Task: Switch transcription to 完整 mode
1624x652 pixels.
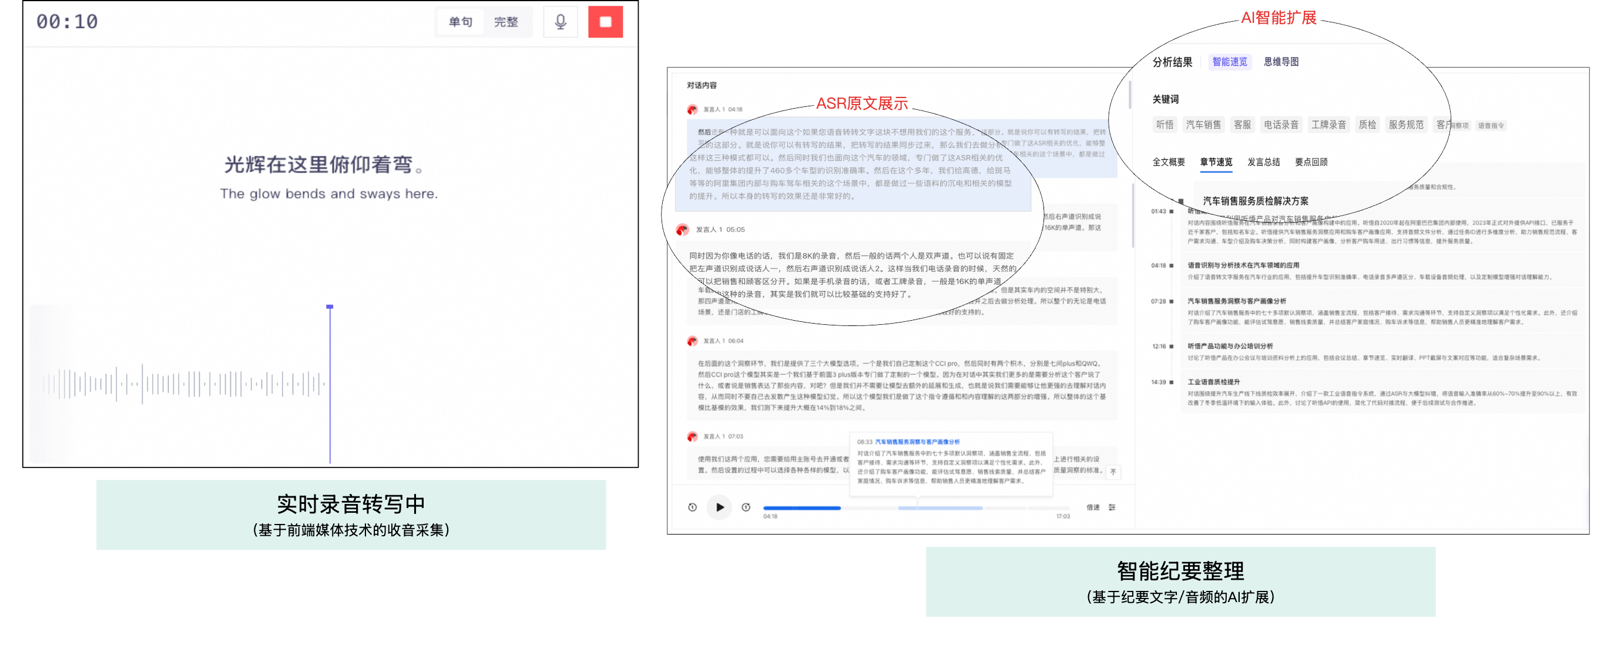Action: 506,22
